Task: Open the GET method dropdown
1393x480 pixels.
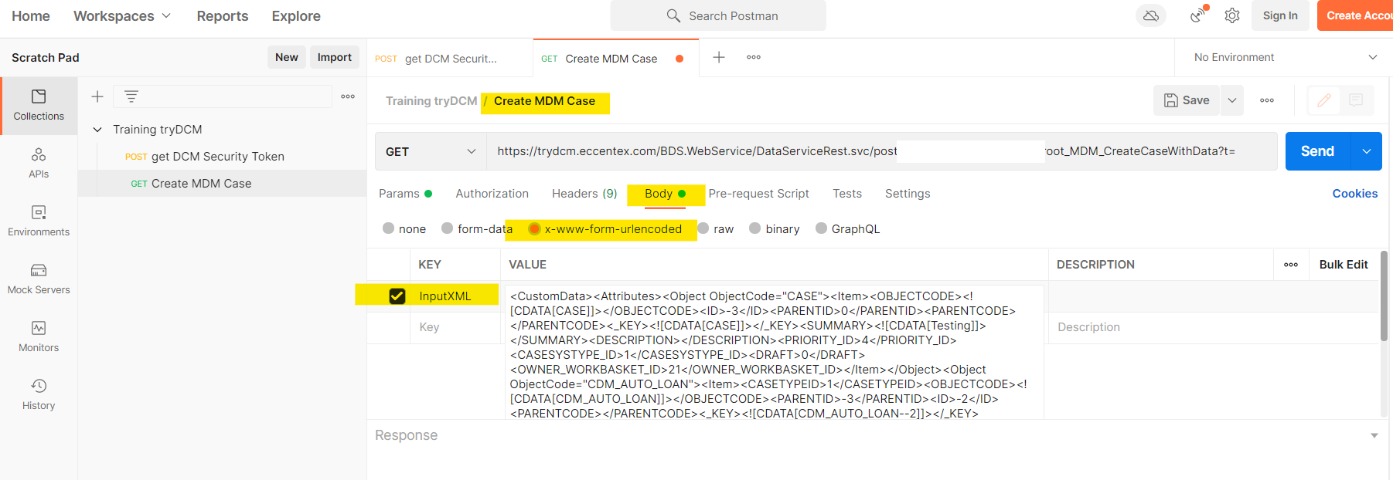Action: point(431,151)
